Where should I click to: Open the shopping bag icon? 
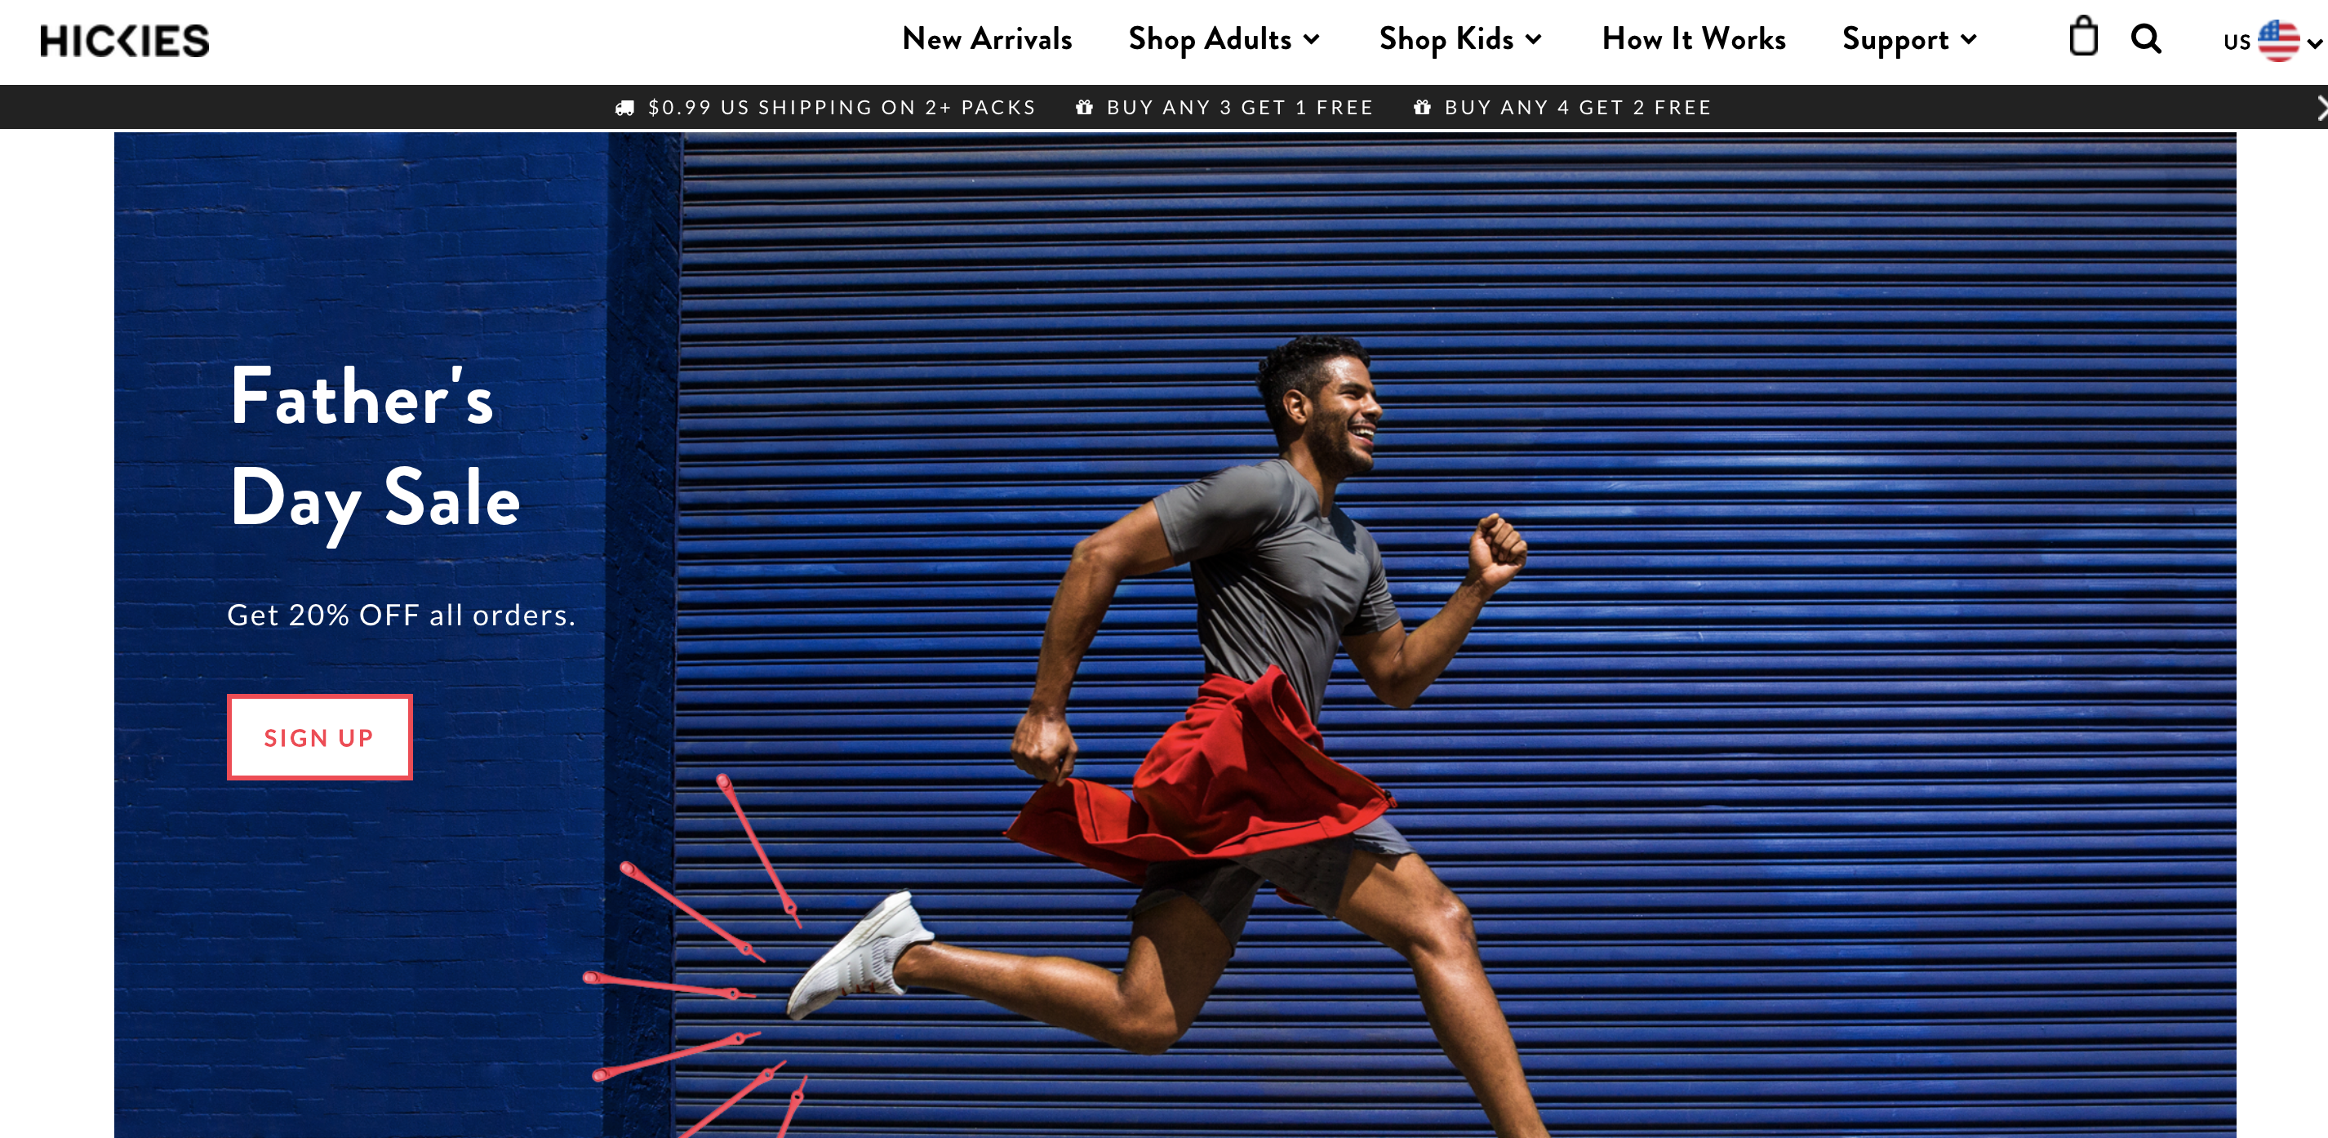point(2083,37)
